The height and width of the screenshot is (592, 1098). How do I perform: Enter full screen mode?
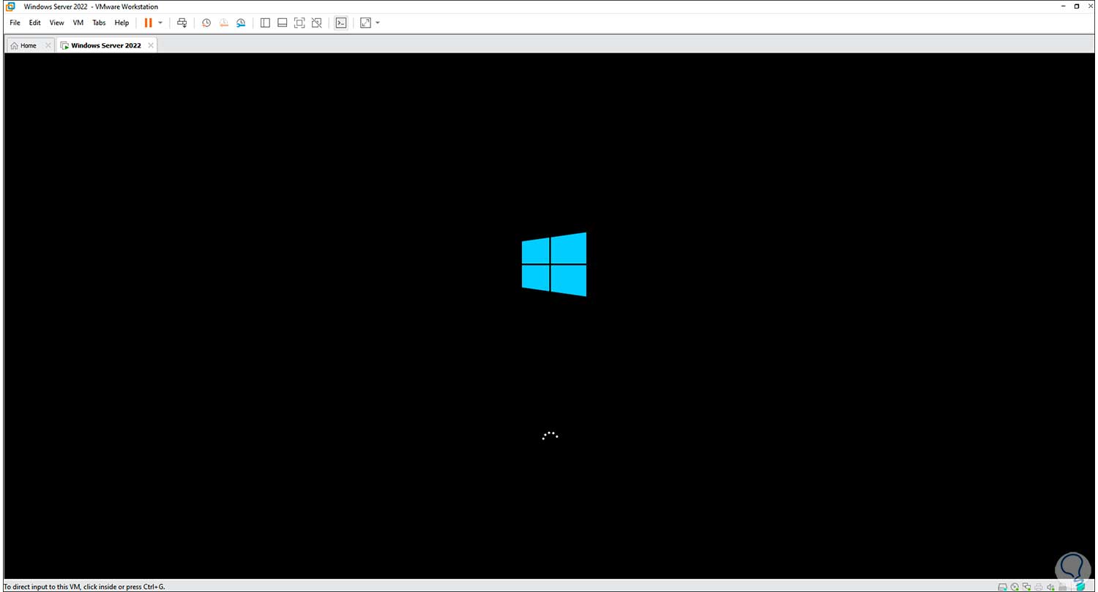coord(299,23)
